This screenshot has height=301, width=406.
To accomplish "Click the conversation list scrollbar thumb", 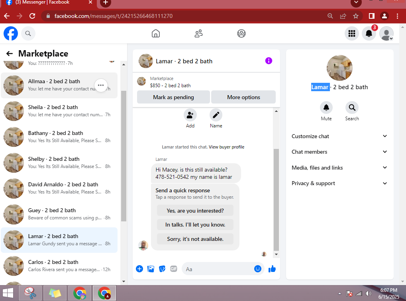I will (x=124, y=156).
